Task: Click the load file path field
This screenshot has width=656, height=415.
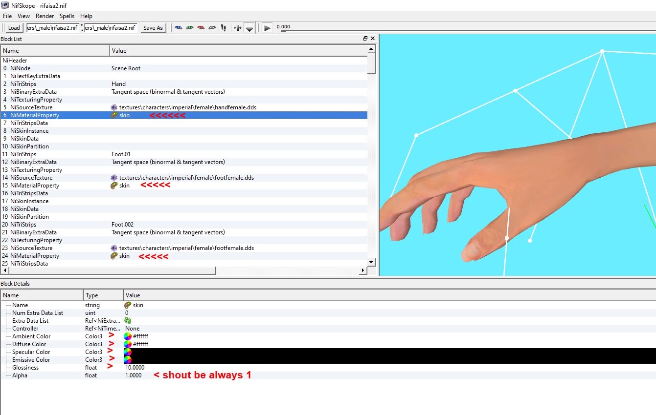Action: tap(53, 28)
